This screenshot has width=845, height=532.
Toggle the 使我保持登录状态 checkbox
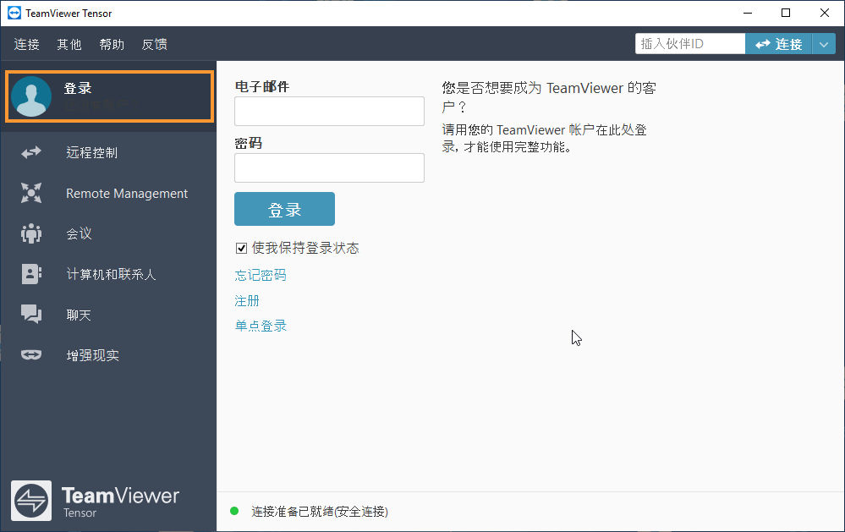coord(241,248)
